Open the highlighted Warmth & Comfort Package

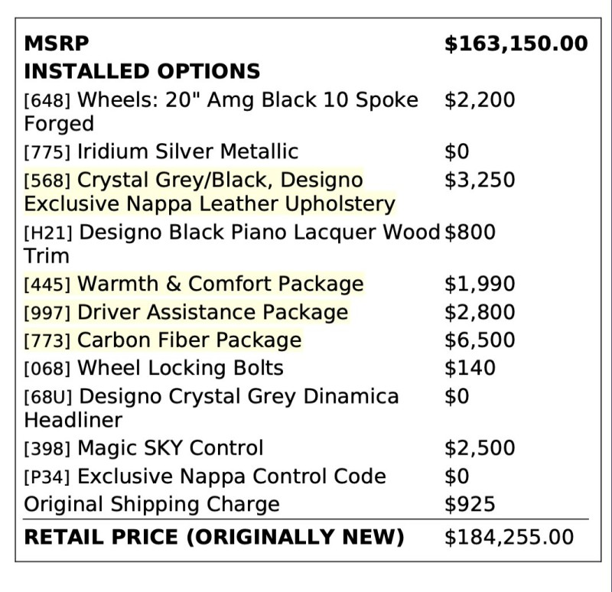[194, 284]
